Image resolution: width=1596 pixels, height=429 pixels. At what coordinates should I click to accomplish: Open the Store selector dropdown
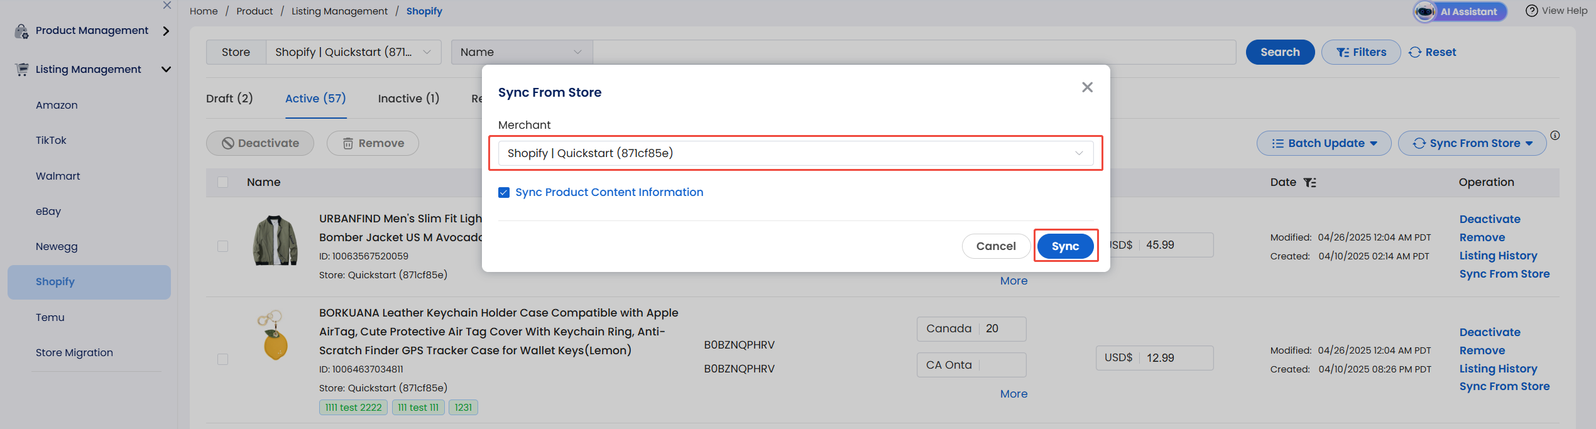pyautogui.click(x=353, y=52)
